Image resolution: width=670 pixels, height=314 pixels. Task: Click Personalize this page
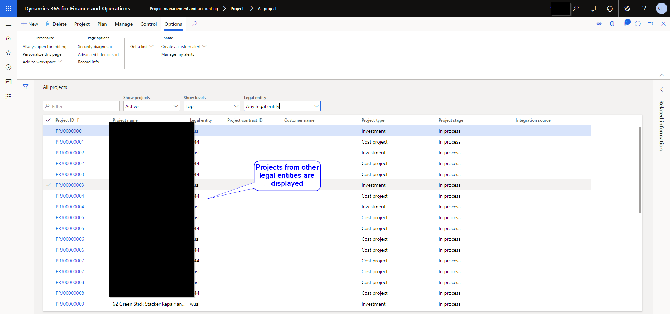coord(42,54)
